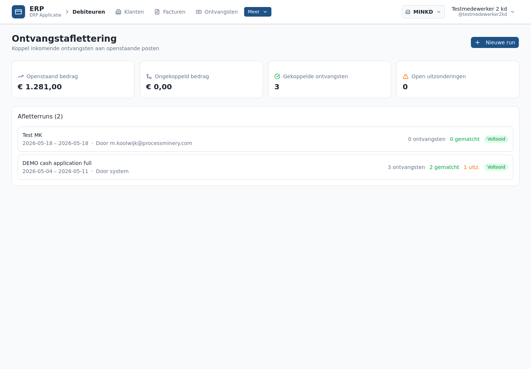Start a Nieuwe run
Screen dimensions: 531x369
(x=495, y=42)
